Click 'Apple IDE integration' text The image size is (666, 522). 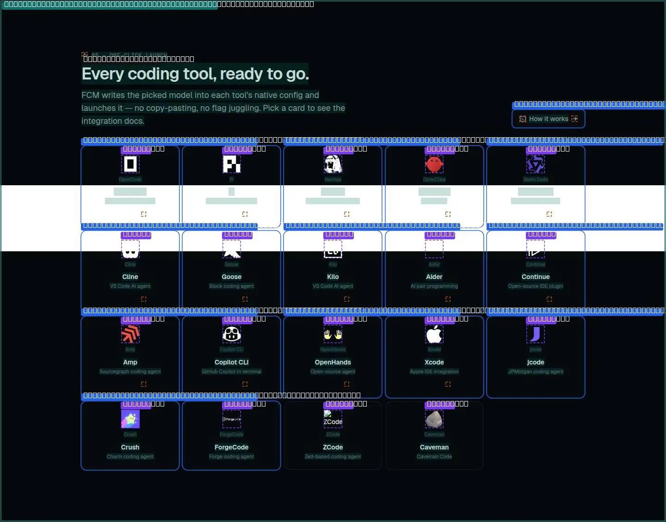click(434, 371)
